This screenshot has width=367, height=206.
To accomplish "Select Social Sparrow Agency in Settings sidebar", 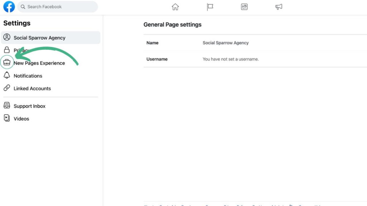I will point(51,38).
